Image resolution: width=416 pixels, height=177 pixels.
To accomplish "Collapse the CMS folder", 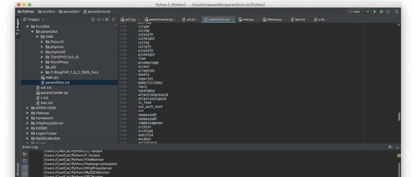I will pos(37,37).
